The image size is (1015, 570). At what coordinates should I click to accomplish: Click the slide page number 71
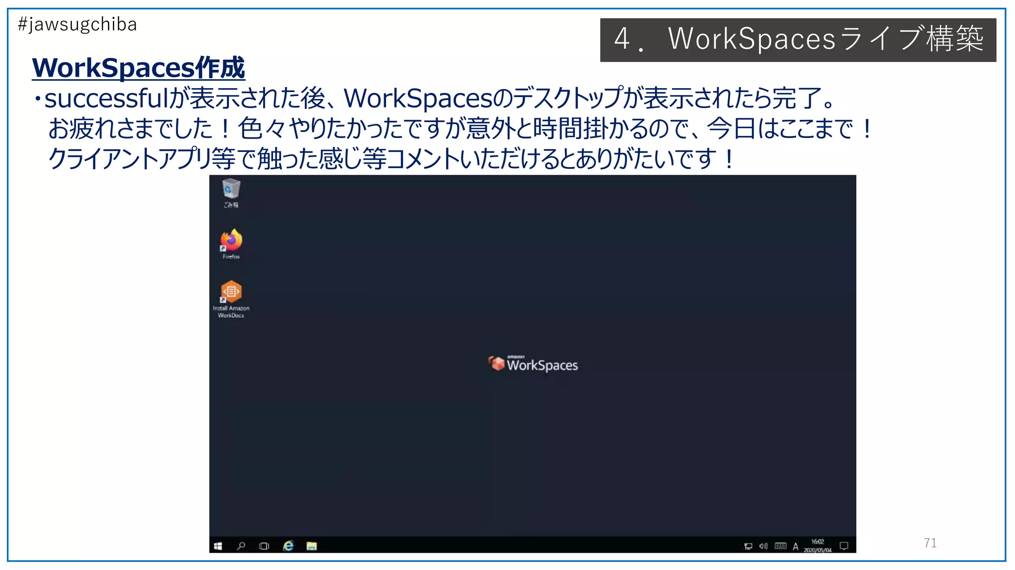[930, 543]
